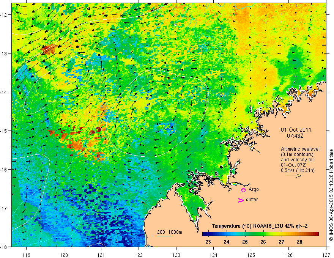Click the 0.5m/s velocity scale arrow
The image size is (334, 258).
(293, 176)
